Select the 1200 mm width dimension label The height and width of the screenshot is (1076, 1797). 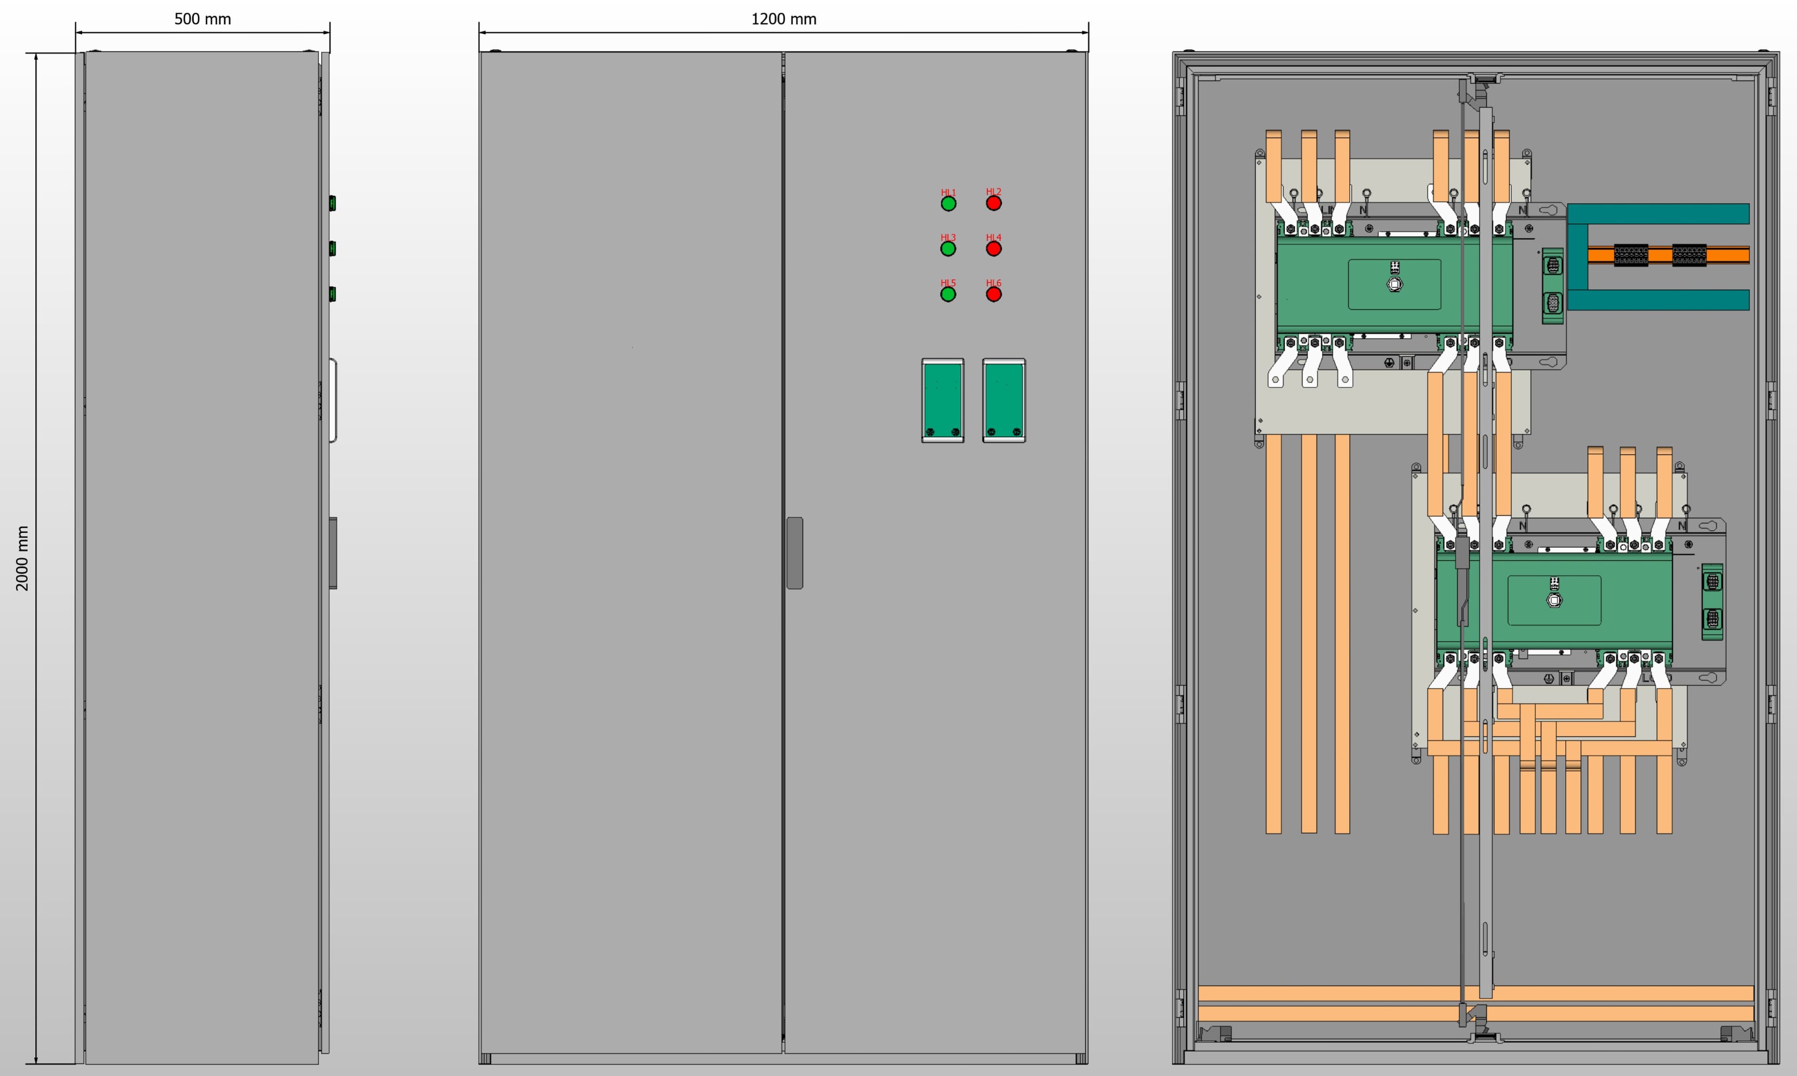coord(783,20)
